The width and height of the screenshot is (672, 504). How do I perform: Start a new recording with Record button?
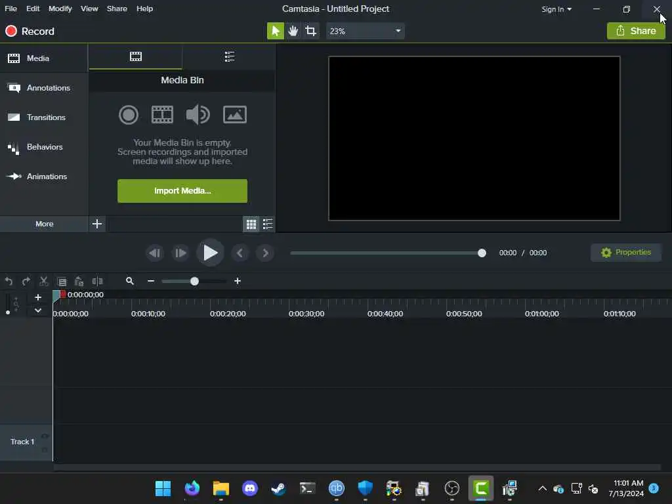click(30, 31)
